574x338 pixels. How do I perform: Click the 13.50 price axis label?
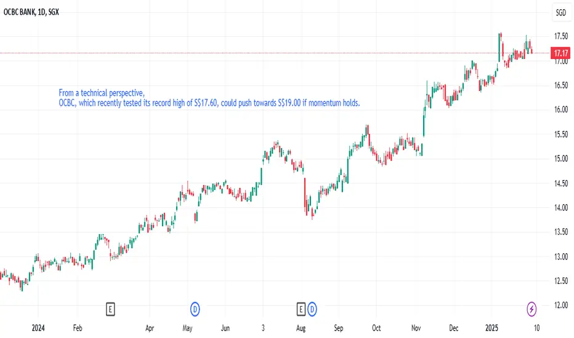tap(561, 232)
